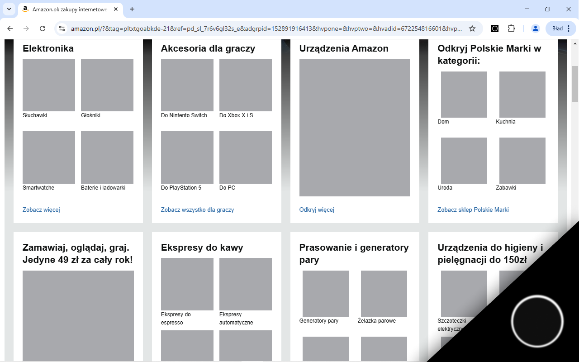The height and width of the screenshot is (362, 579).
Task: Open the large Urządzenia Amazon image
Action: tap(355, 128)
